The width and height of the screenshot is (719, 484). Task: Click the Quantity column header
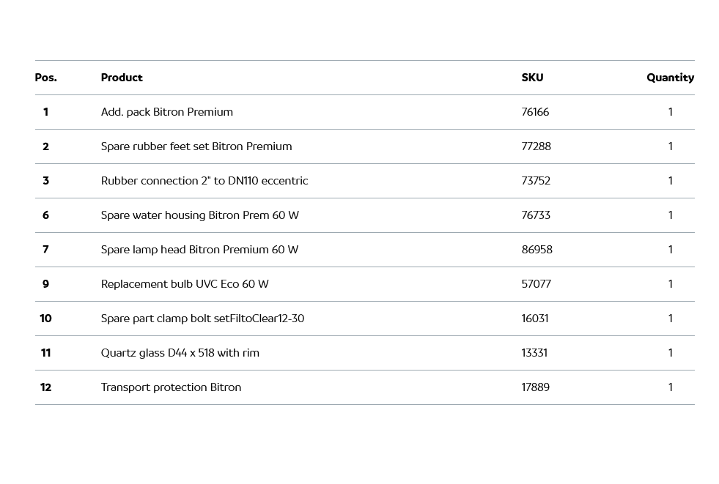pyautogui.click(x=670, y=78)
